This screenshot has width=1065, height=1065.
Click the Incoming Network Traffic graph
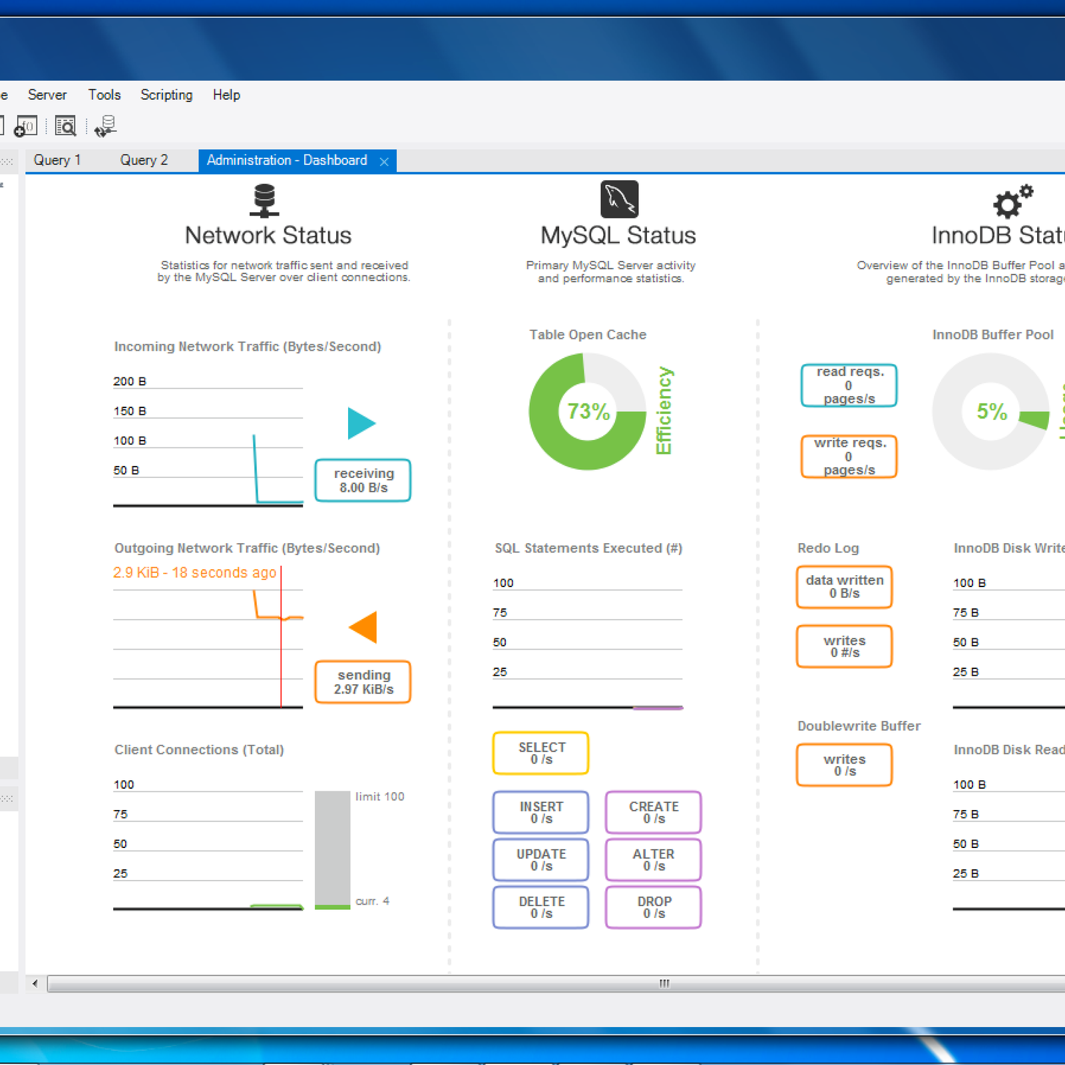[208, 441]
